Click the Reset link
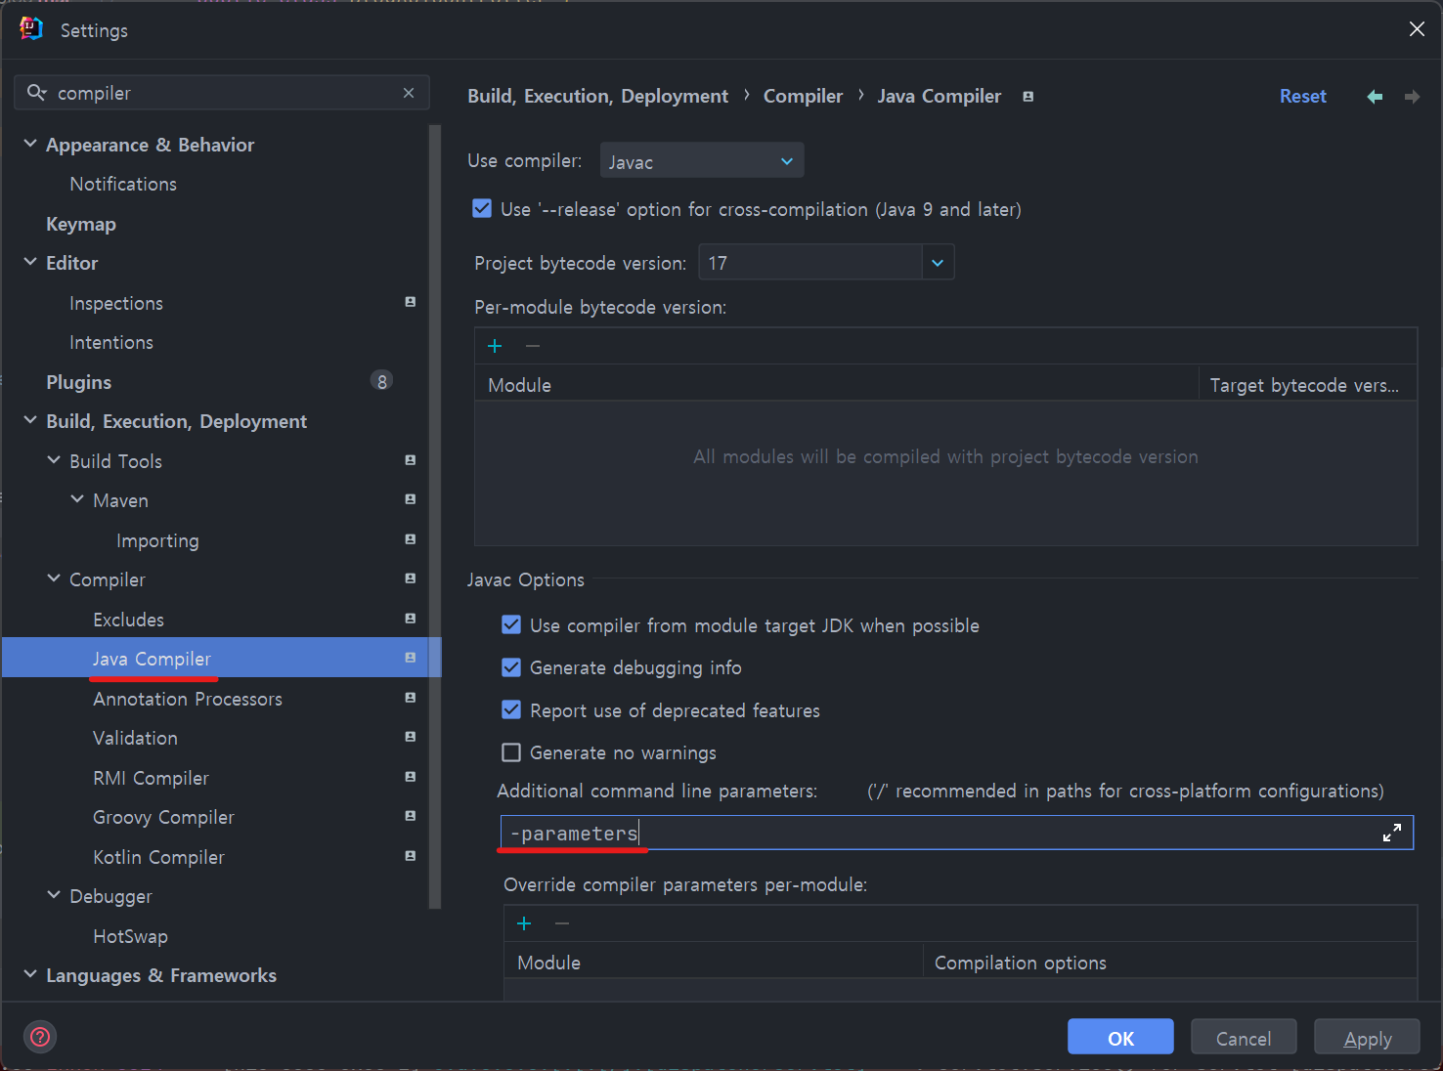 click(x=1302, y=96)
